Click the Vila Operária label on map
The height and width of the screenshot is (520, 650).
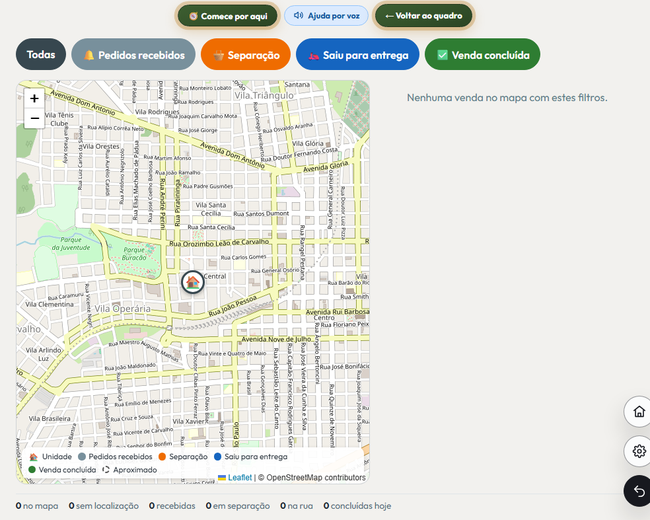(x=123, y=309)
